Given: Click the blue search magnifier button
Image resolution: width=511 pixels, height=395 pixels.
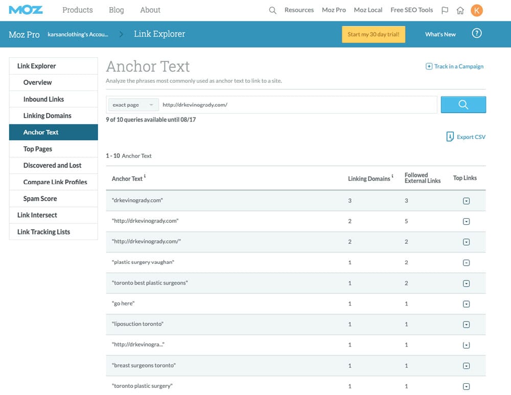Looking at the screenshot, I should coord(463,105).
